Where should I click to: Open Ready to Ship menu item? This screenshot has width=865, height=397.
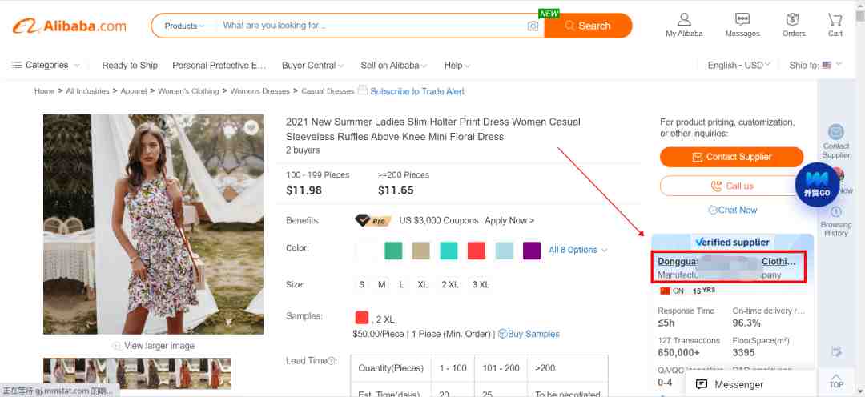click(130, 66)
